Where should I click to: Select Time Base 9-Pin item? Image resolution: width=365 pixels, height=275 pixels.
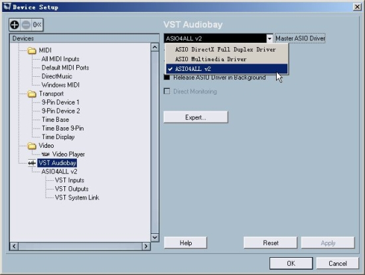click(x=62, y=128)
